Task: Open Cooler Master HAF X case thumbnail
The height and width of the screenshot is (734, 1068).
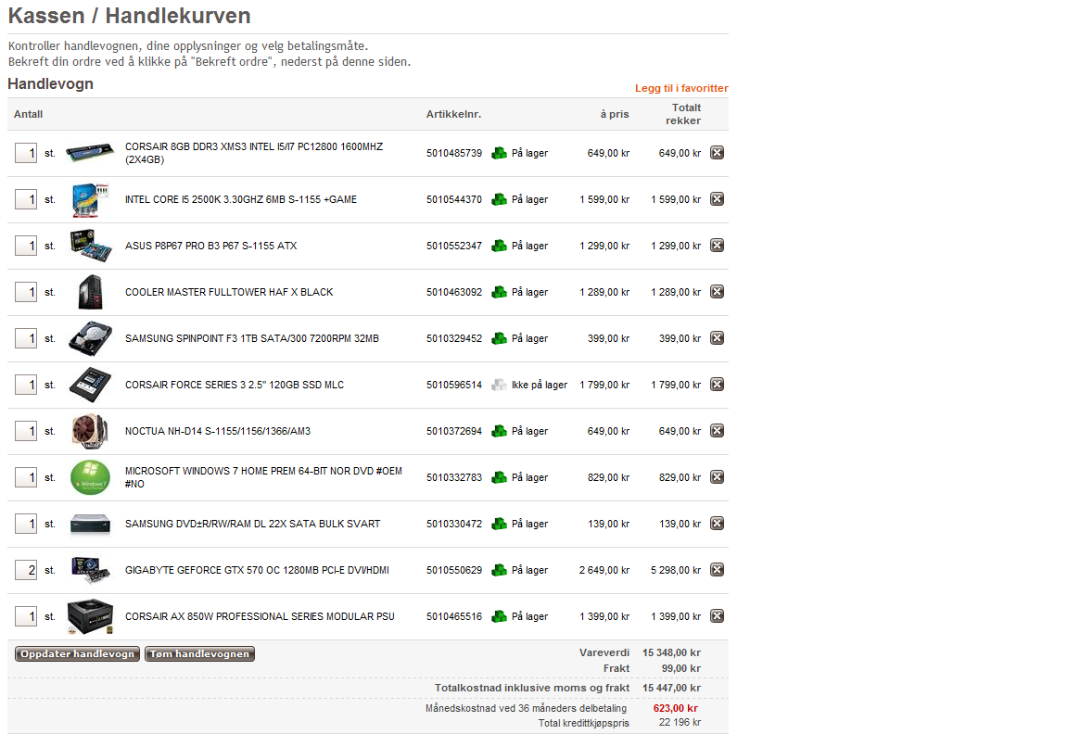Action: coord(90,292)
